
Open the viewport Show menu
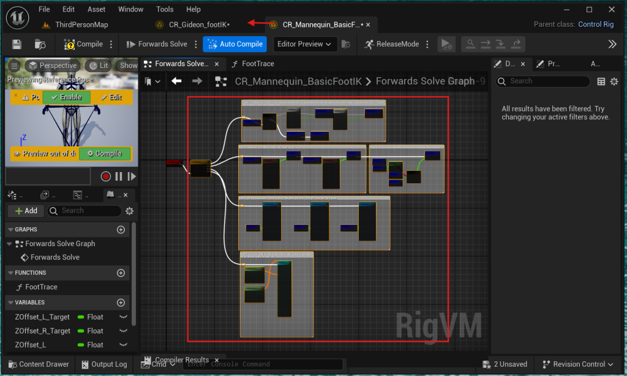[x=127, y=66]
